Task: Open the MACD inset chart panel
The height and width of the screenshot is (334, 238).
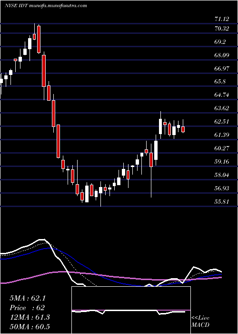Action: point(131,310)
